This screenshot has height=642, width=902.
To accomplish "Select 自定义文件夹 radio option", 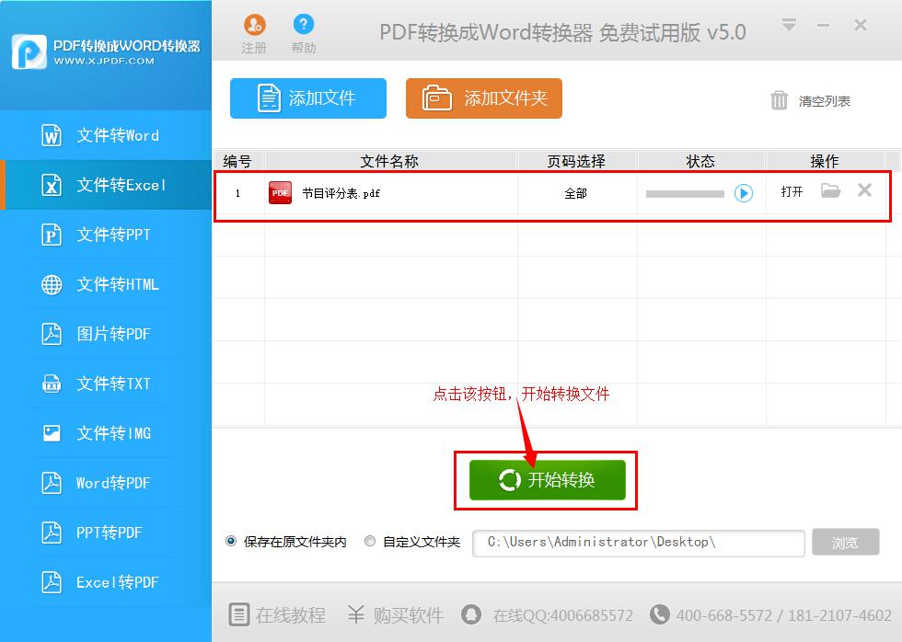I will 370,541.
